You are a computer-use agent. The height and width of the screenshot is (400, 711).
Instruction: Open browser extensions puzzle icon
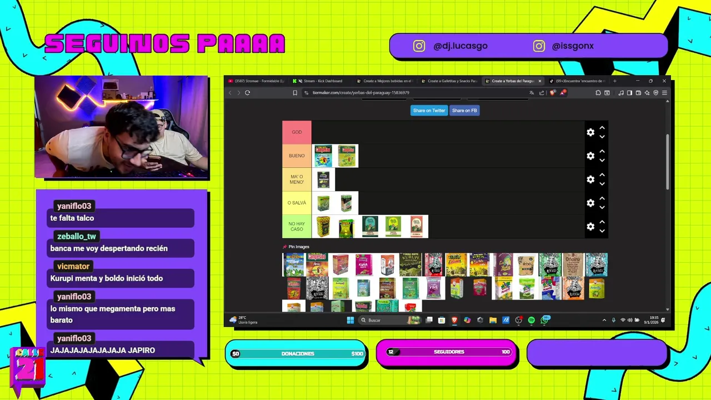click(x=598, y=93)
